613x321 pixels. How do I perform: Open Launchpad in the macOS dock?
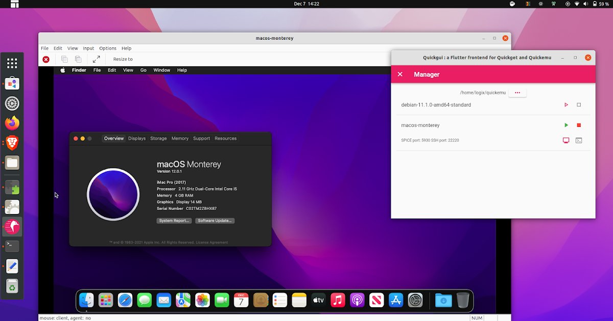click(106, 300)
